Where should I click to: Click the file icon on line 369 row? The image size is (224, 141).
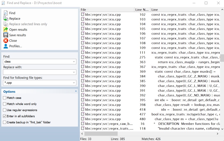pyautogui.click(x=83, y=71)
